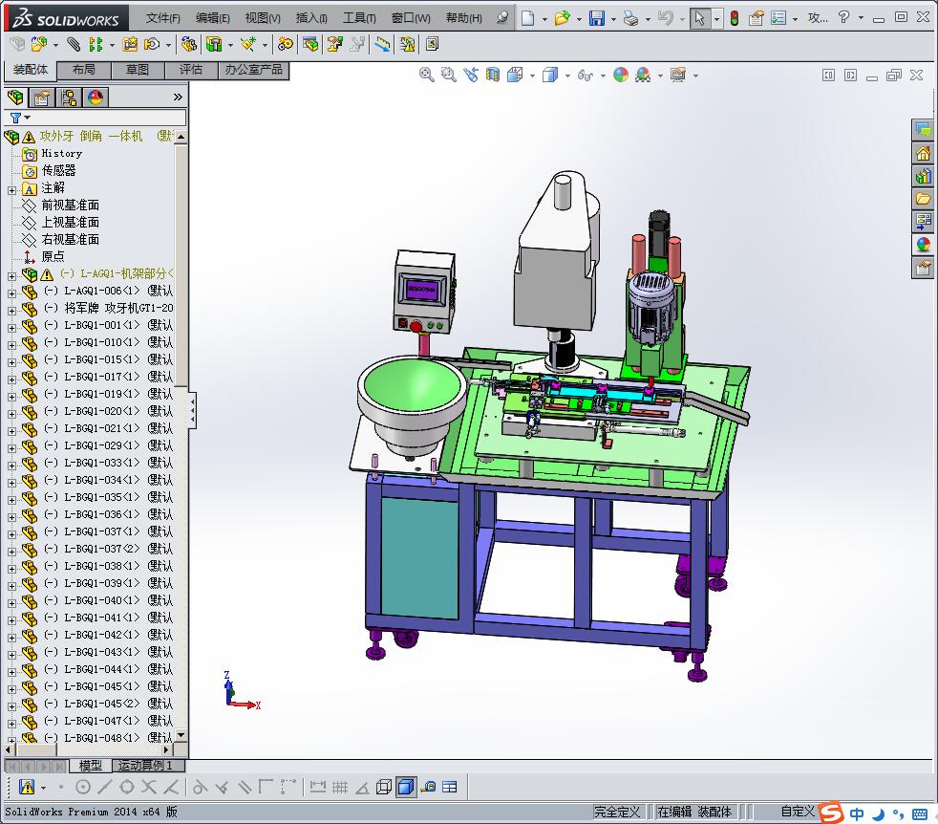
Task: Open the 插入(I) menu
Action: [311, 18]
